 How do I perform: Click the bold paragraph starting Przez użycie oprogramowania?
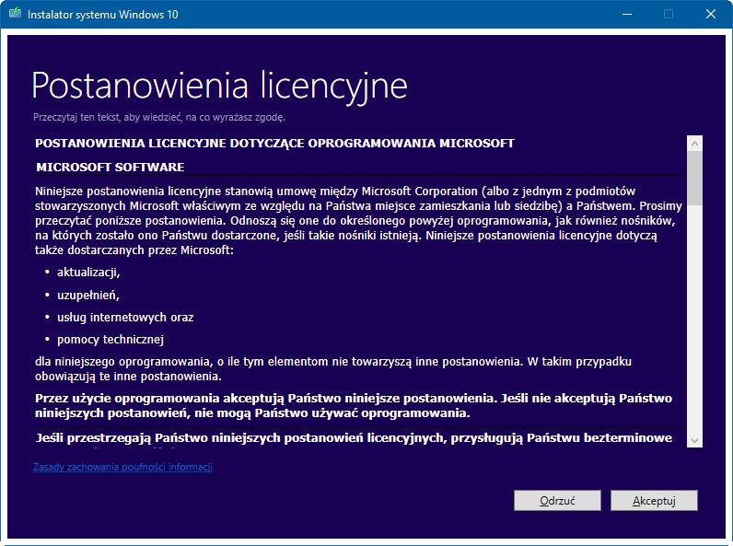coord(354,406)
